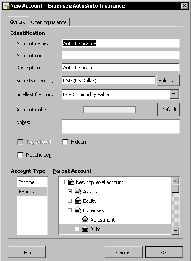The height and width of the screenshot is (261, 191).
Task: Open the Smallest fraction dropdown
Action: point(174,94)
